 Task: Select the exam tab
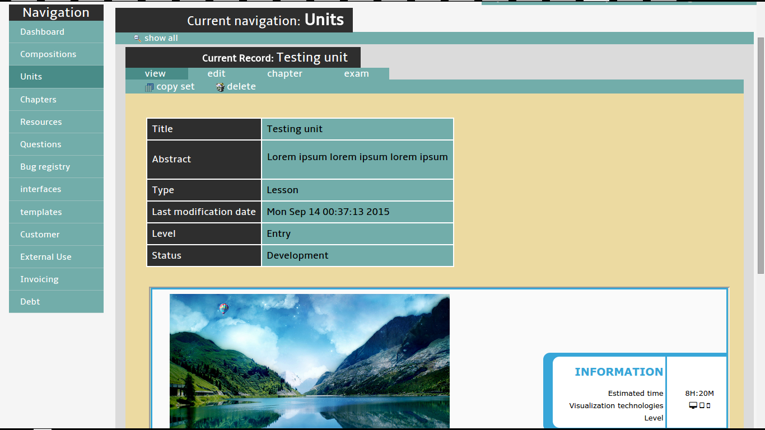[356, 74]
